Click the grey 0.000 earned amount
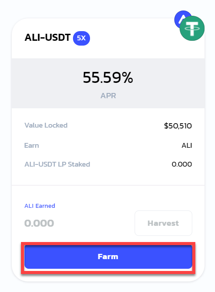The width and height of the screenshot is (215, 292). tap(39, 223)
